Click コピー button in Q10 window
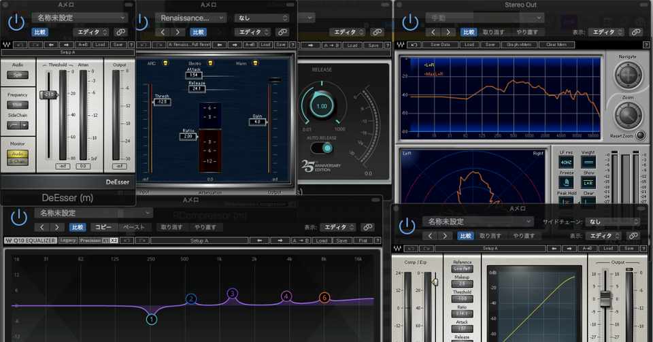653x342 pixels. (103, 227)
